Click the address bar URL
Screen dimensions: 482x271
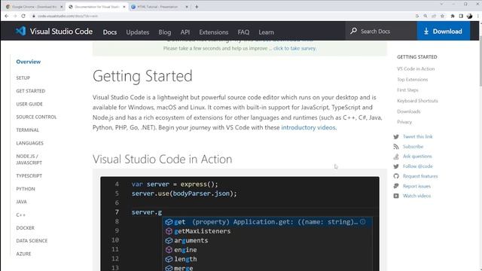(68, 16)
